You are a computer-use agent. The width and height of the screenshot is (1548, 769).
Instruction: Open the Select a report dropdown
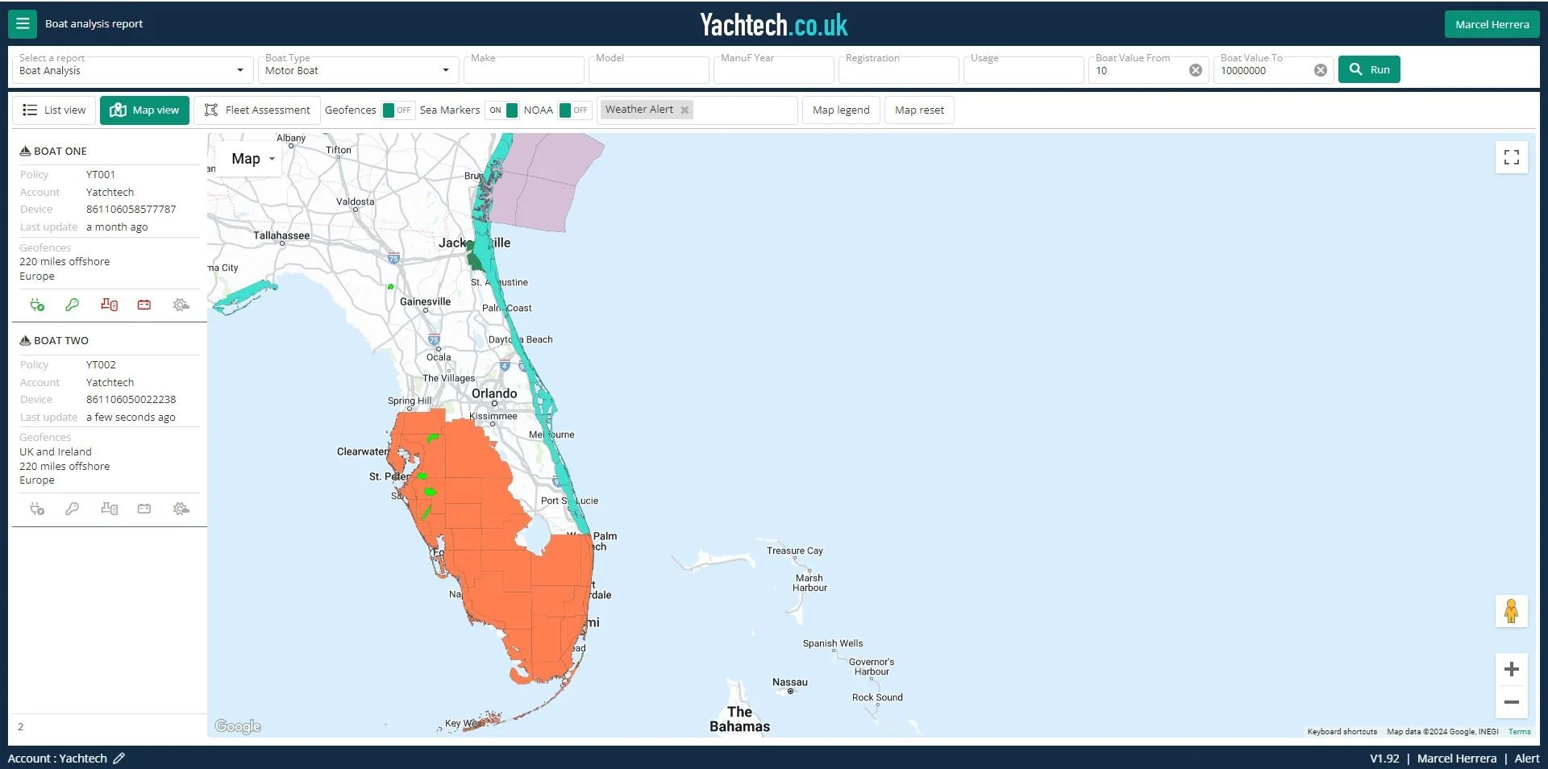tap(131, 70)
